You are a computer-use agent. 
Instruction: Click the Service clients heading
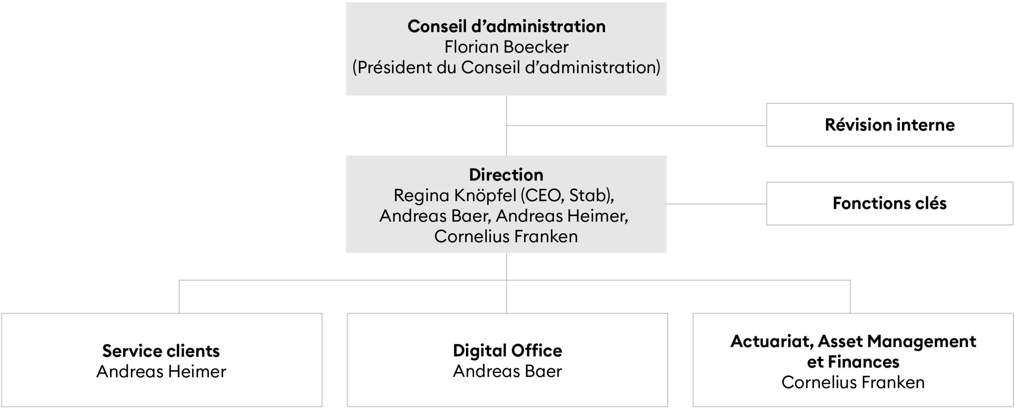point(161,351)
